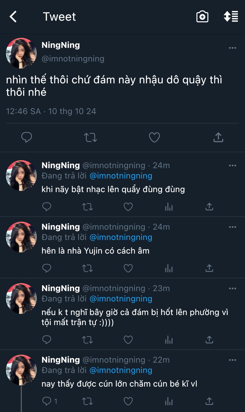This screenshot has height=412, width=245.
Task: Open NingNing's profile picture on main tweet
Action: click(21, 53)
